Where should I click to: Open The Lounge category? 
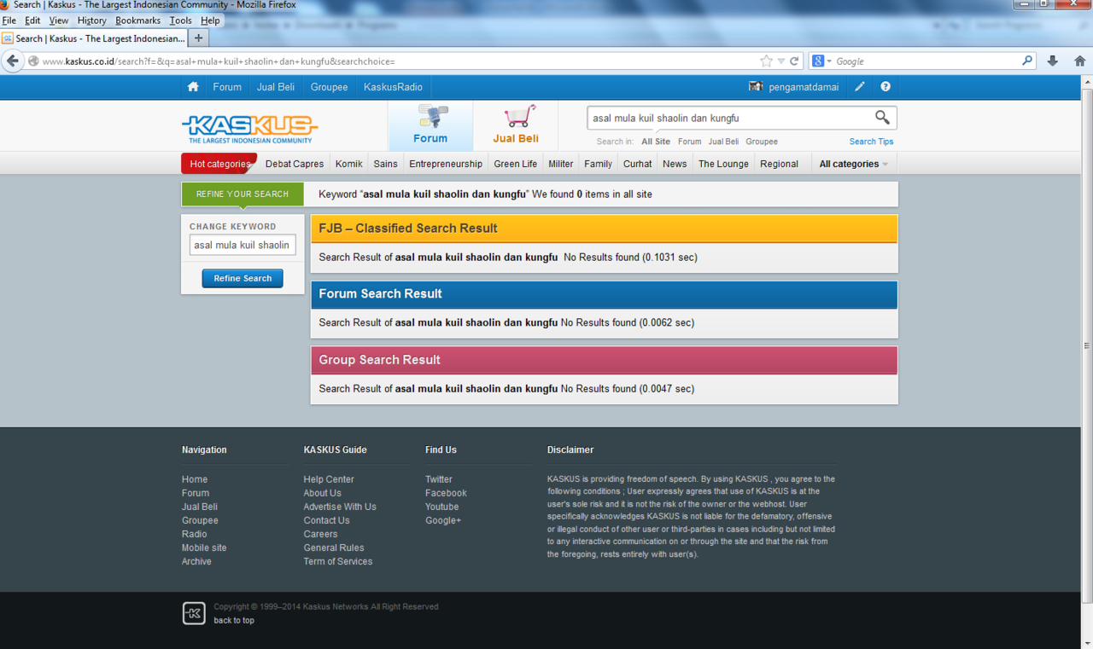(723, 164)
